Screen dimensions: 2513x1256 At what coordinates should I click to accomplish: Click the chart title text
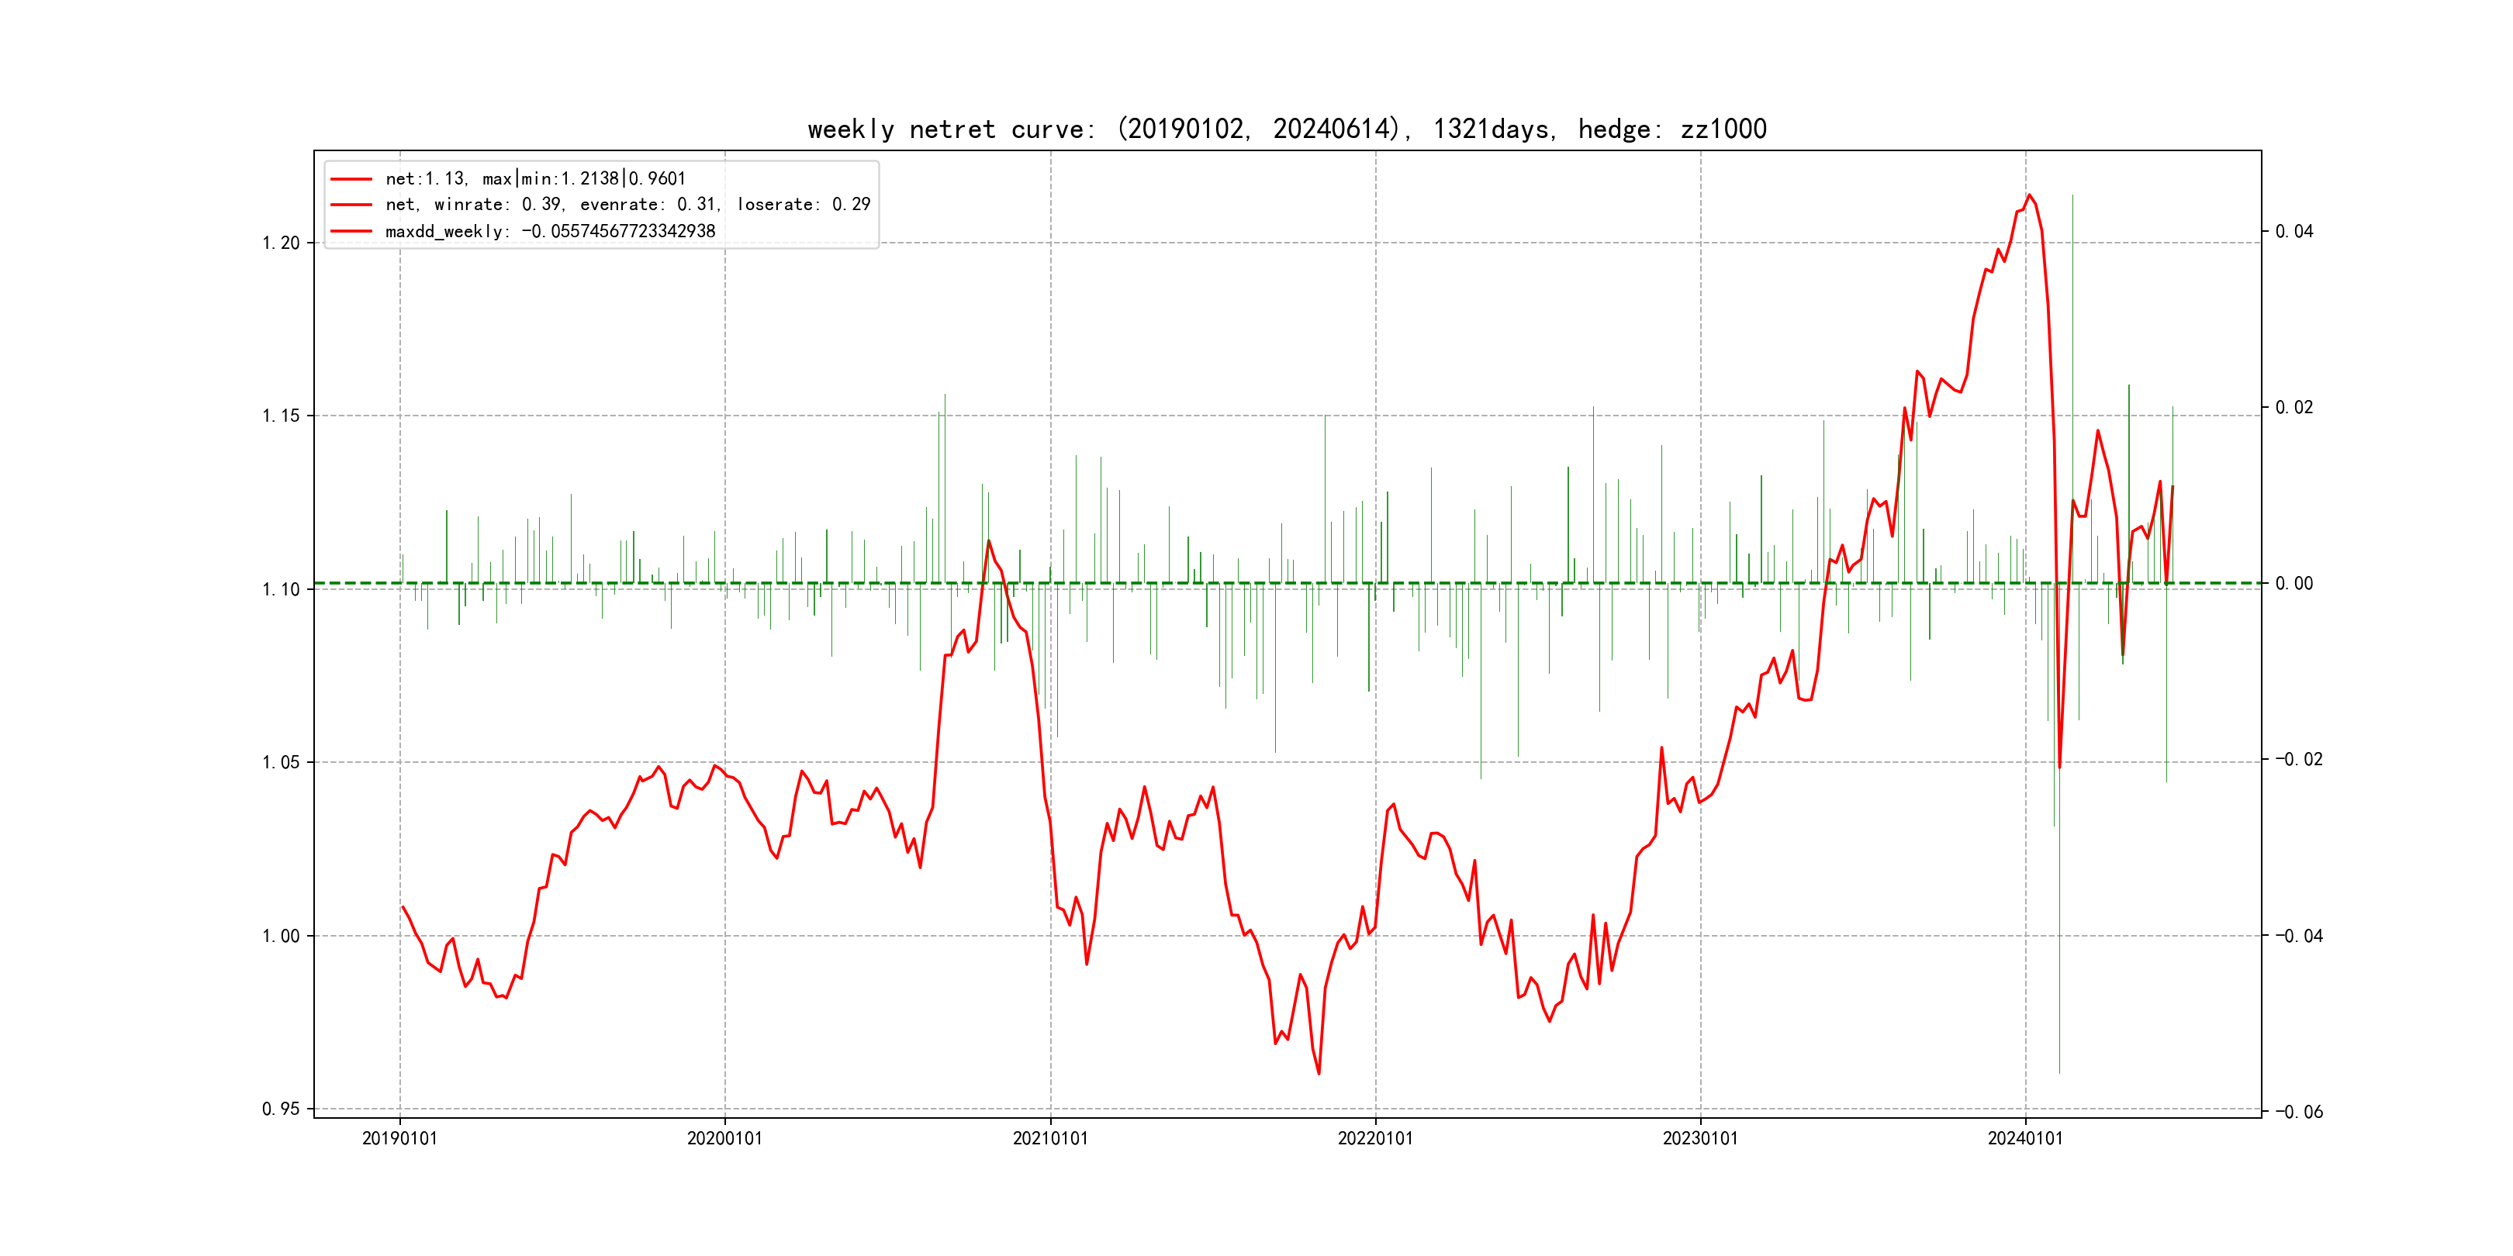coord(1287,129)
